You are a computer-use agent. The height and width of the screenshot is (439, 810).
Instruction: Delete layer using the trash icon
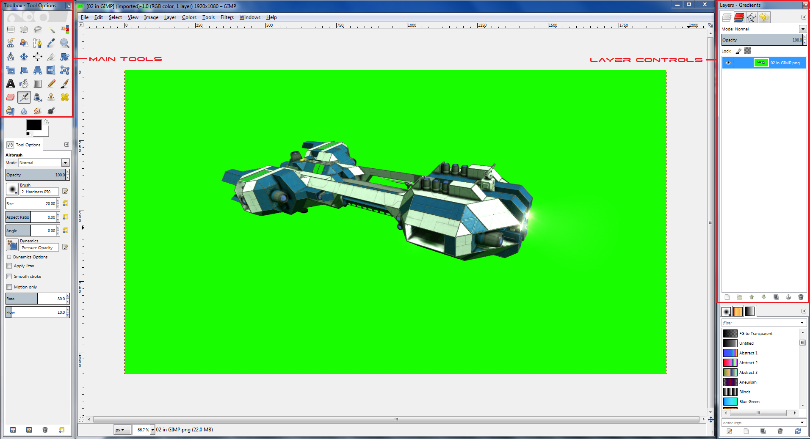800,297
